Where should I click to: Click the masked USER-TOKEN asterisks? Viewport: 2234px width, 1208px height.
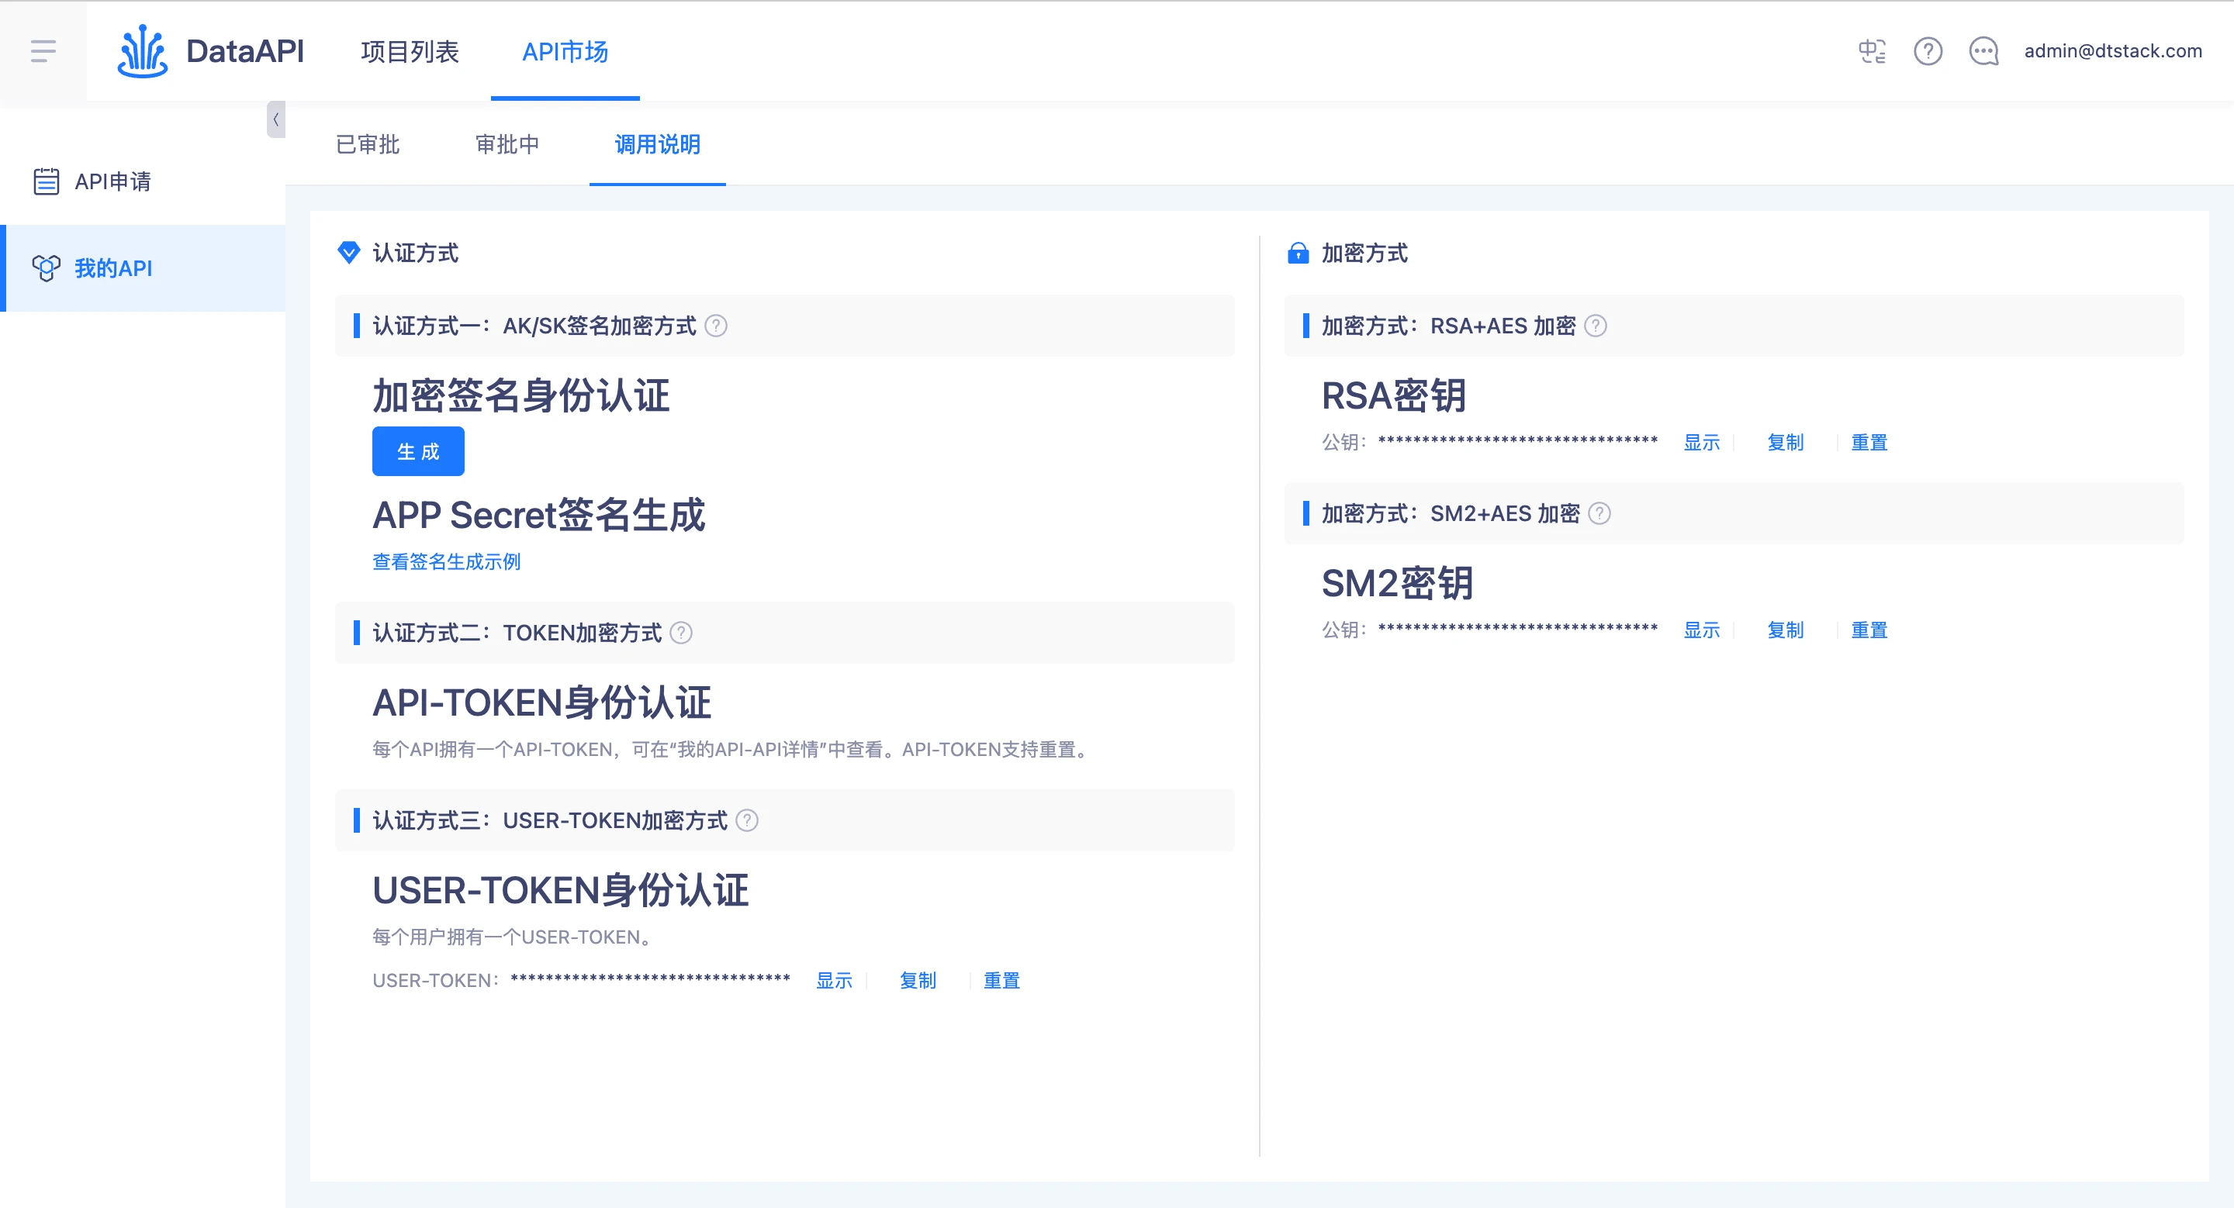click(x=651, y=979)
